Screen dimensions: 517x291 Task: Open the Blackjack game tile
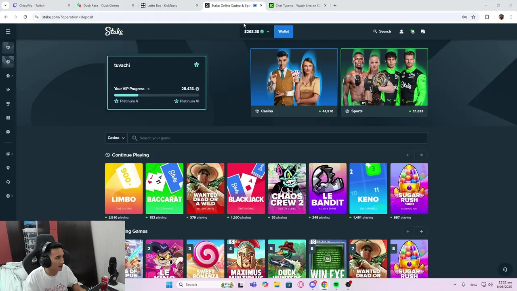tap(246, 188)
